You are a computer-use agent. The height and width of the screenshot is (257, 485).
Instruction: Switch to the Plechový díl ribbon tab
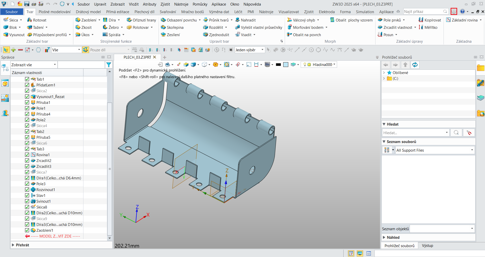click(x=144, y=12)
